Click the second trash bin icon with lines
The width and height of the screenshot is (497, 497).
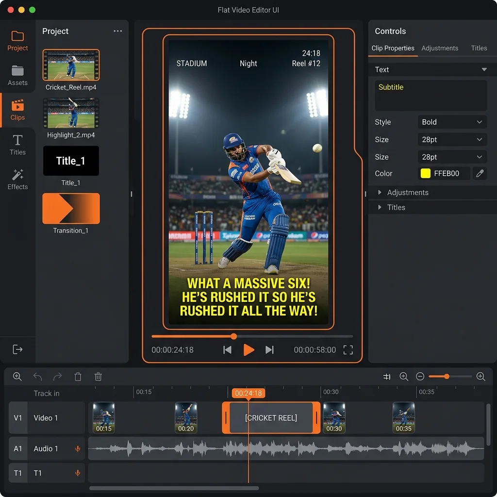(98, 377)
